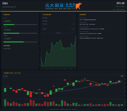Click the MA5 MA20 candlestick chart title
127x111 pixels.
(x=12, y=73)
